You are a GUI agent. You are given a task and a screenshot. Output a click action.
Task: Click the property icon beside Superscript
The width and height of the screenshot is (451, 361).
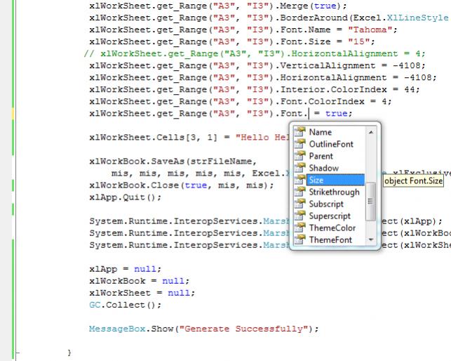[x=299, y=216]
